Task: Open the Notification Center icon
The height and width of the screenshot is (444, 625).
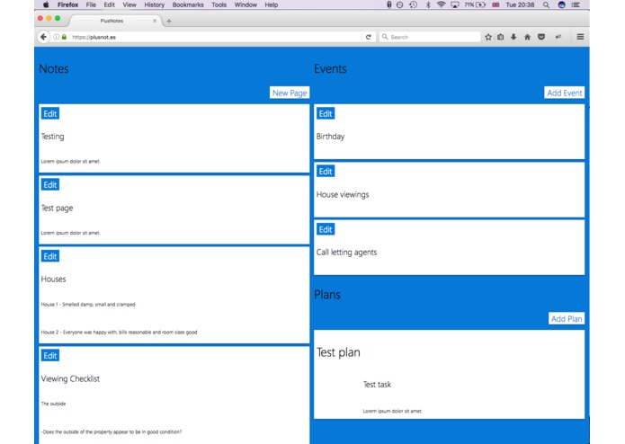Action: click(x=576, y=4)
